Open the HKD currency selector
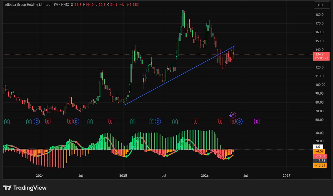The image size is (333, 196). [x=322, y=5]
